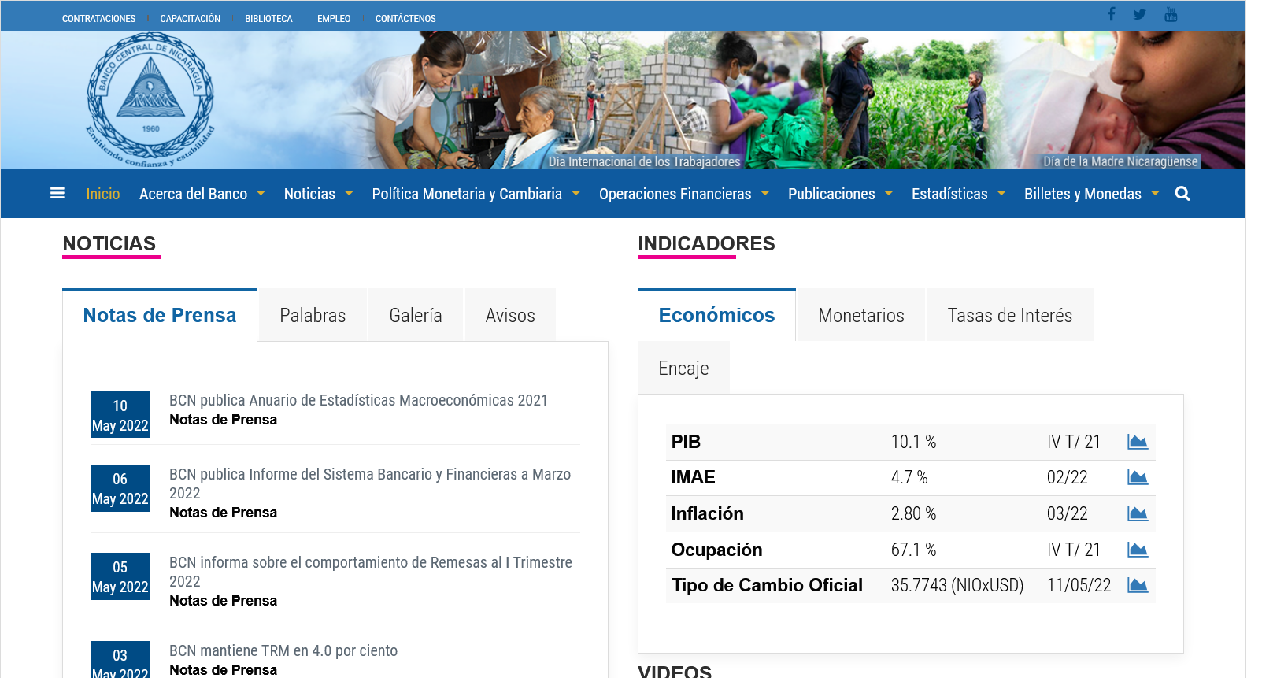The image size is (1262, 678).
Task: Open the hamburger menu icon
Action: point(57,193)
